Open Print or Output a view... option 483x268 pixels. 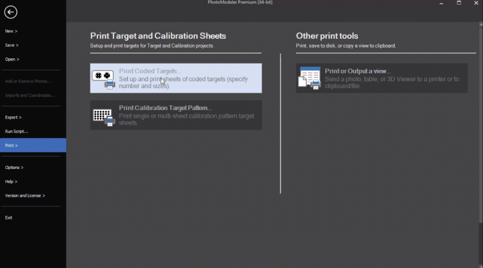coord(382,78)
